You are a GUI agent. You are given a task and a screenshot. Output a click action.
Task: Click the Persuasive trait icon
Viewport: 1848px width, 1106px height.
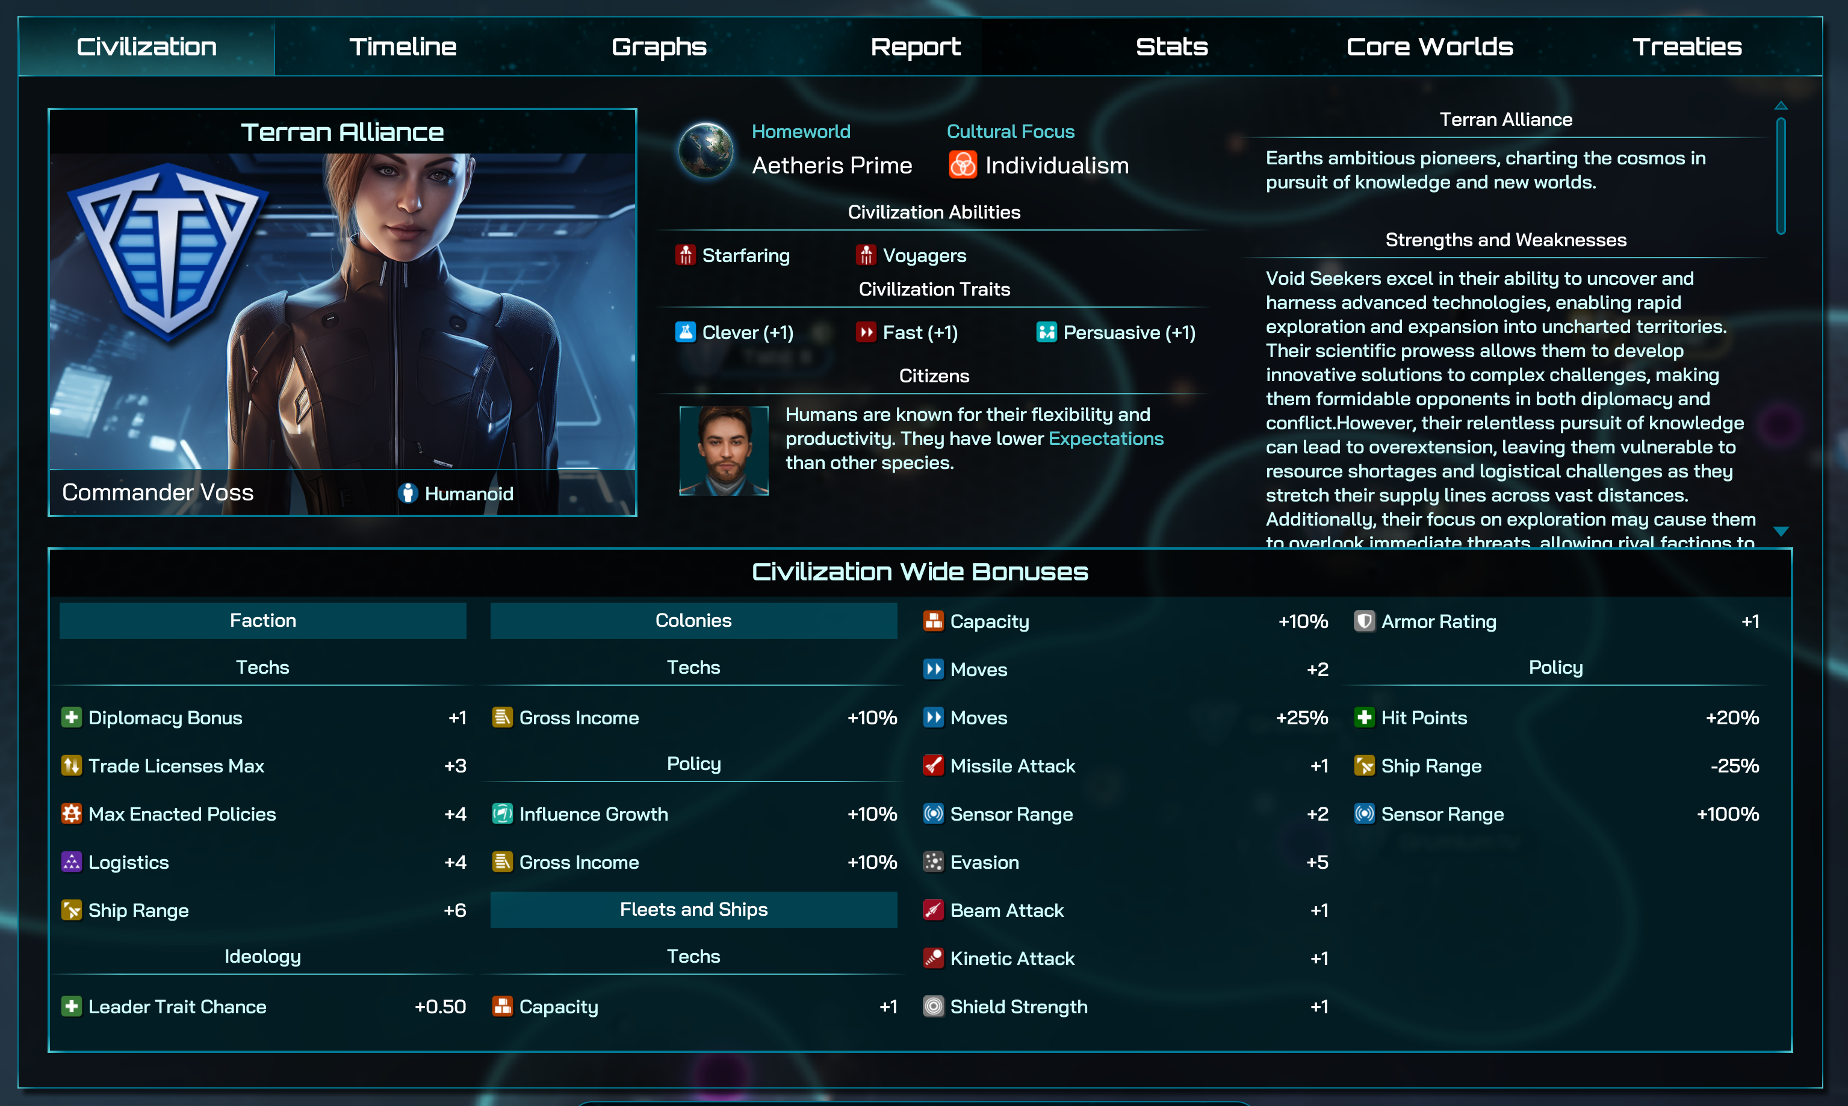[1046, 332]
